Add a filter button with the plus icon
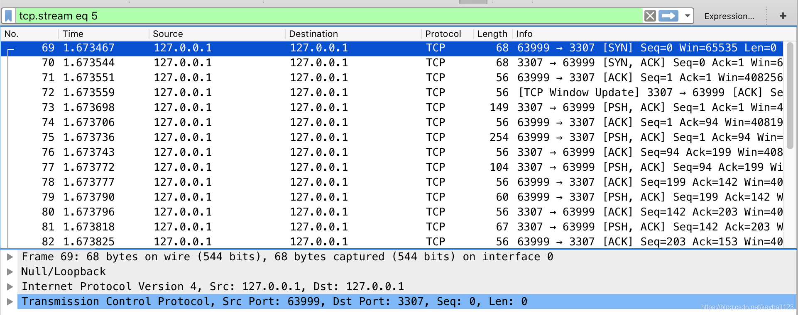Image resolution: width=798 pixels, height=315 pixels. [783, 16]
